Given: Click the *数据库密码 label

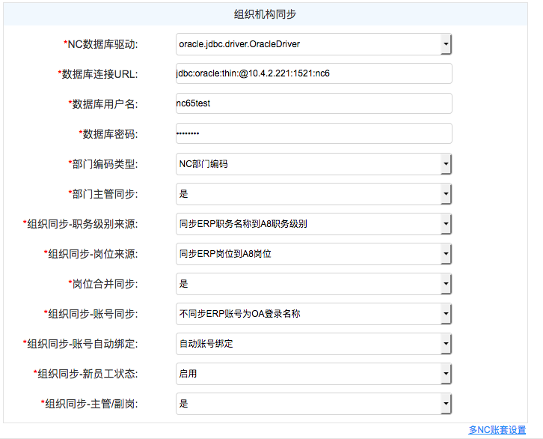Looking at the screenshot, I should (108, 134).
